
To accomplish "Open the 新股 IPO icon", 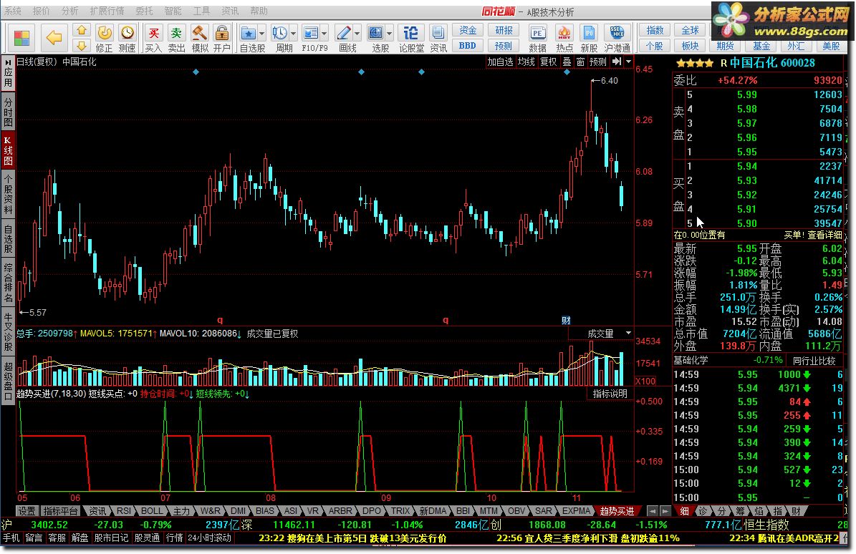I will coord(589,38).
